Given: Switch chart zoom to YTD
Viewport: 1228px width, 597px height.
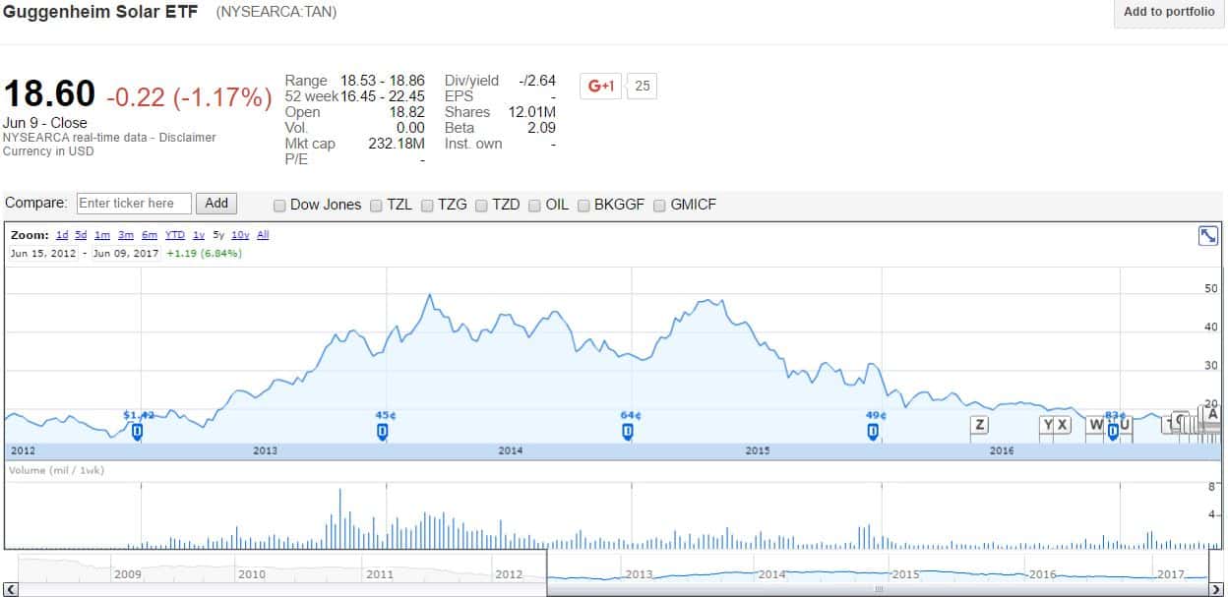Looking at the screenshot, I should 174,235.
